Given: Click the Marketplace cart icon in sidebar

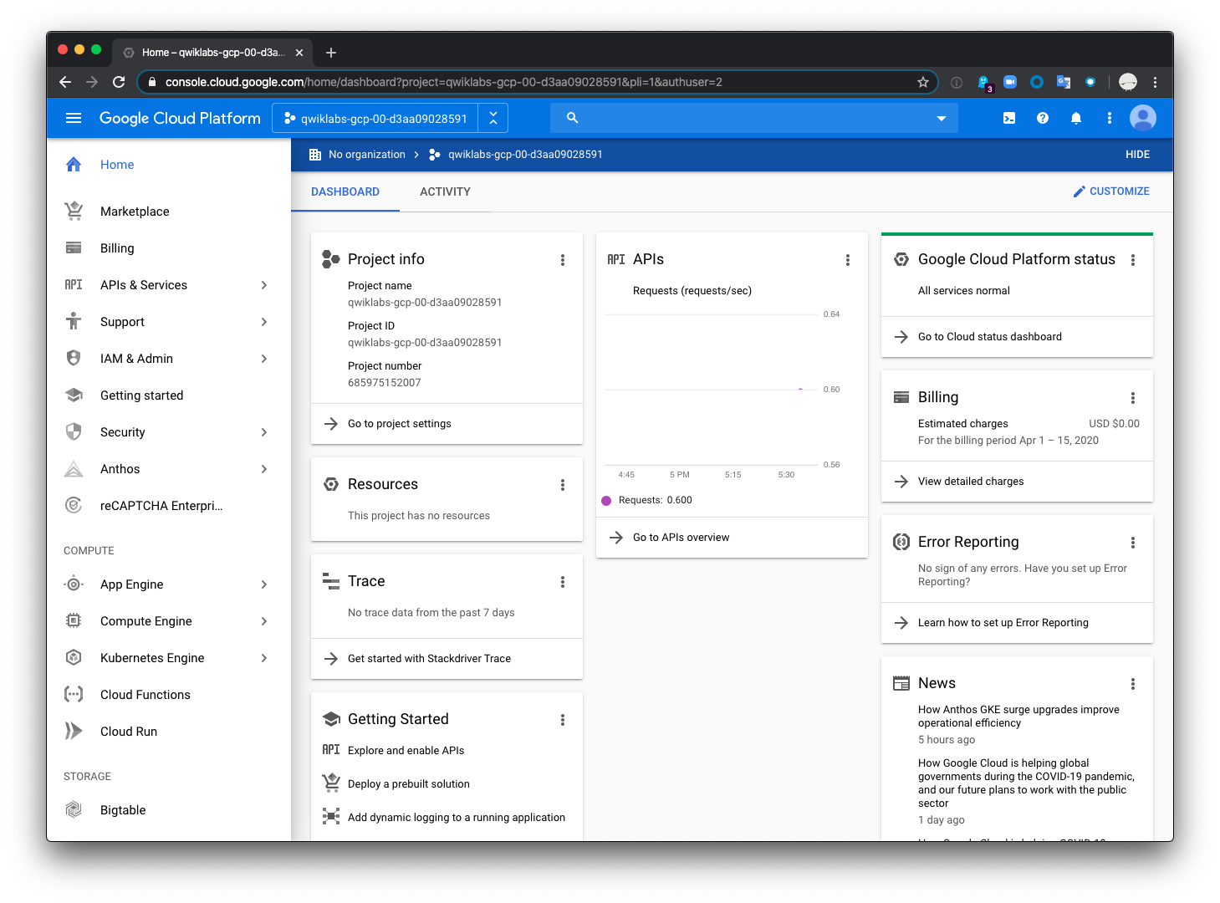Looking at the screenshot, I should pyautogui.click(x=74, y=212).
